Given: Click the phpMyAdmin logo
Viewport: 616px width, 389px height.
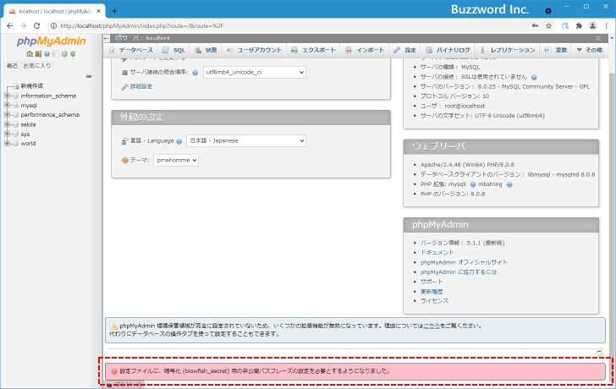Looking at the screenshot, I should click(x=51, y=41).
